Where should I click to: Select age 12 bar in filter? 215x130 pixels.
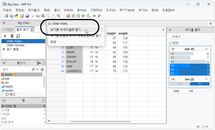click(189, 54)
